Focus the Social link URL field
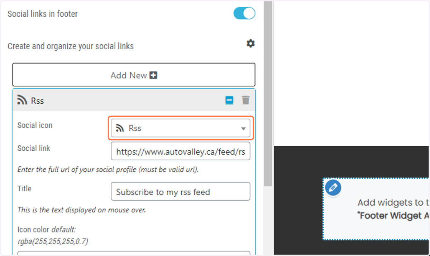The width and height of the screenshot is (430, 256). pyautogui.click(x=181, y=151)
